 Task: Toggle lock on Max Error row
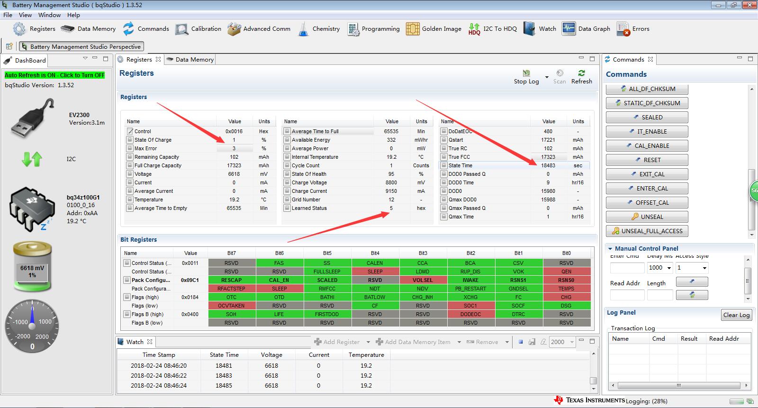[129, 148]
